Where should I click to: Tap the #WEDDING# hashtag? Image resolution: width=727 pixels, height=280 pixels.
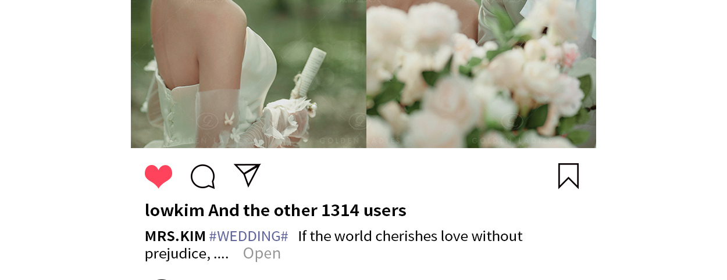(248, 236)
